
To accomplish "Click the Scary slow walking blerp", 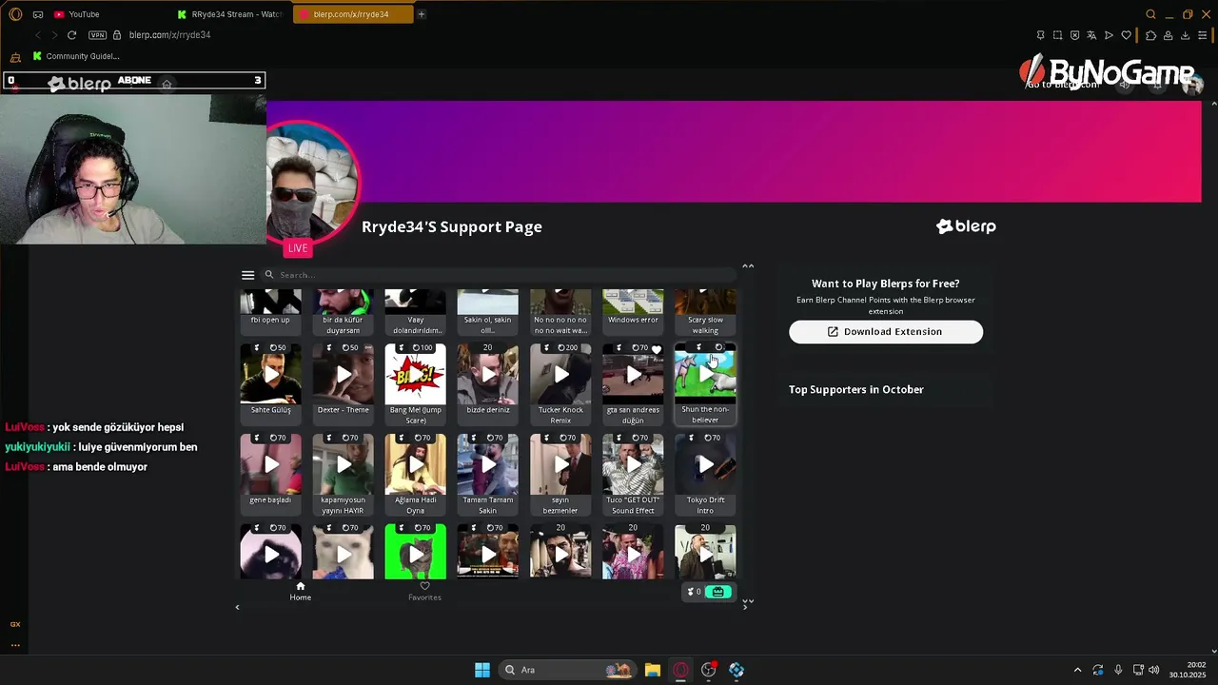I will 705,312.
